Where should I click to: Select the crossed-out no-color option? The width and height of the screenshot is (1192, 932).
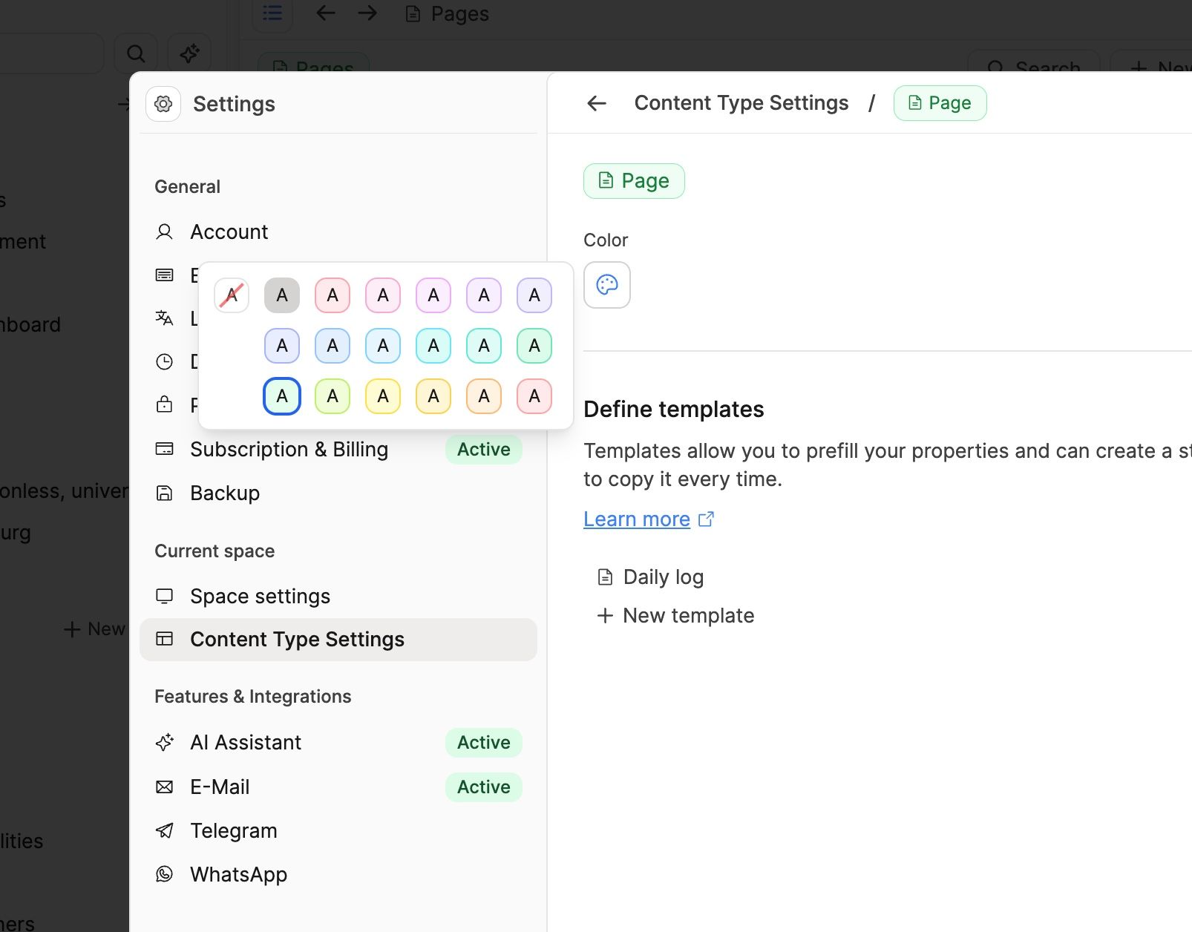[231, 295]
